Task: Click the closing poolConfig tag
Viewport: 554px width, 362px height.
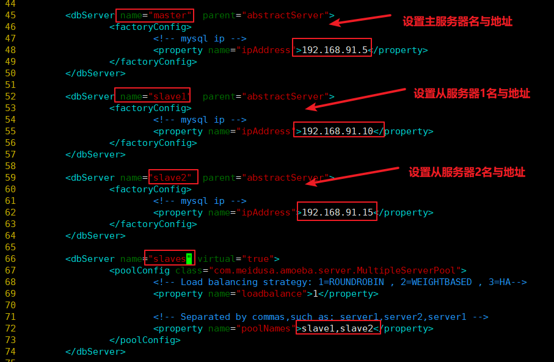Action: click(x=145, y=340)
